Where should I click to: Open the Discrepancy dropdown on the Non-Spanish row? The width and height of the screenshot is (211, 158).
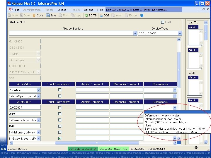tap(175, 96)
